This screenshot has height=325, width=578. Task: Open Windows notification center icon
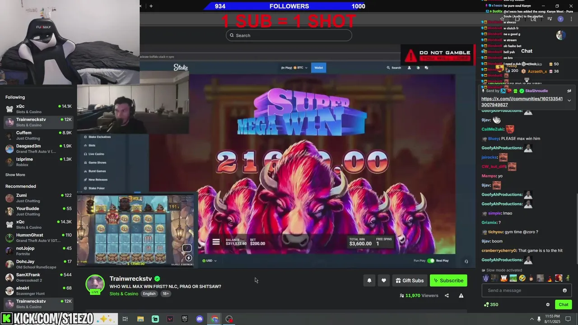click(568, 319)
